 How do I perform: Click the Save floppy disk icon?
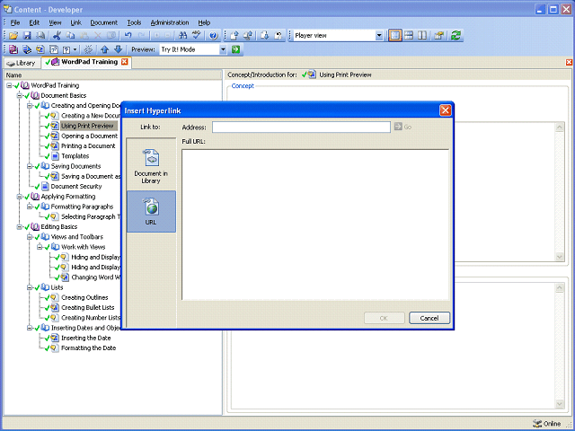27,36
